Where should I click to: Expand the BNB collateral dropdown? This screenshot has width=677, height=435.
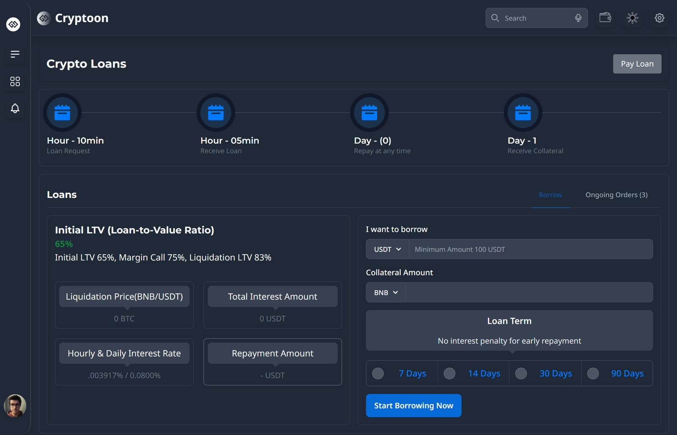(x=385, y=292)
